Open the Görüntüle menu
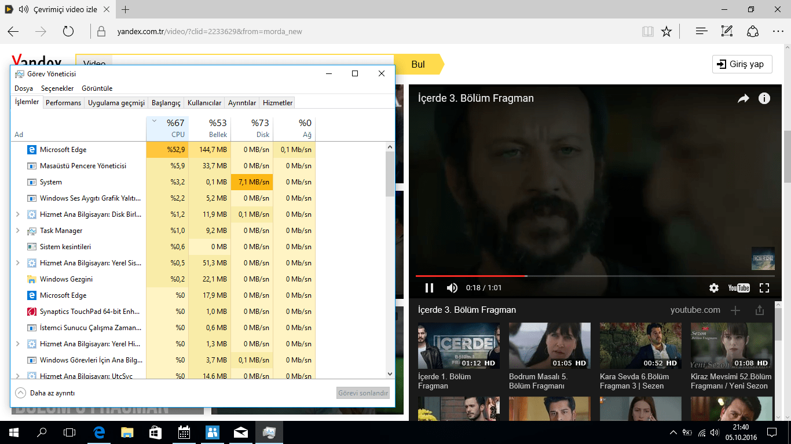791x444 pixels. 97,88
